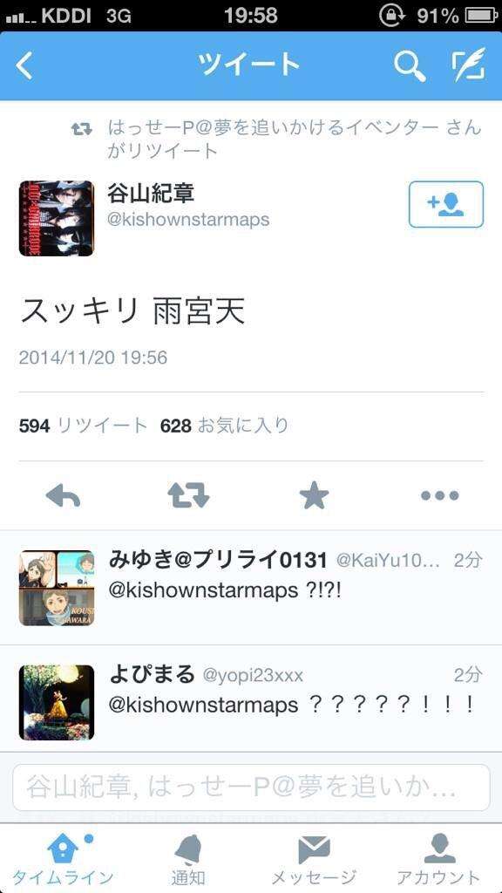Compose a new tweet via quill icon
The width and height of the screenshot is (502, 893).
(x=469, y=65)
